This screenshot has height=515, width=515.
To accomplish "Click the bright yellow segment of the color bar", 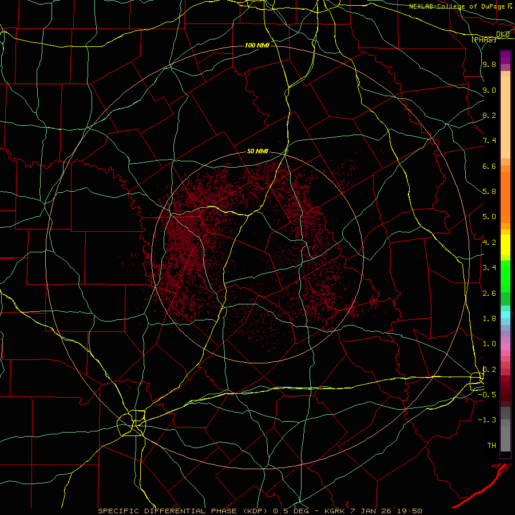I will pos(505,245).
